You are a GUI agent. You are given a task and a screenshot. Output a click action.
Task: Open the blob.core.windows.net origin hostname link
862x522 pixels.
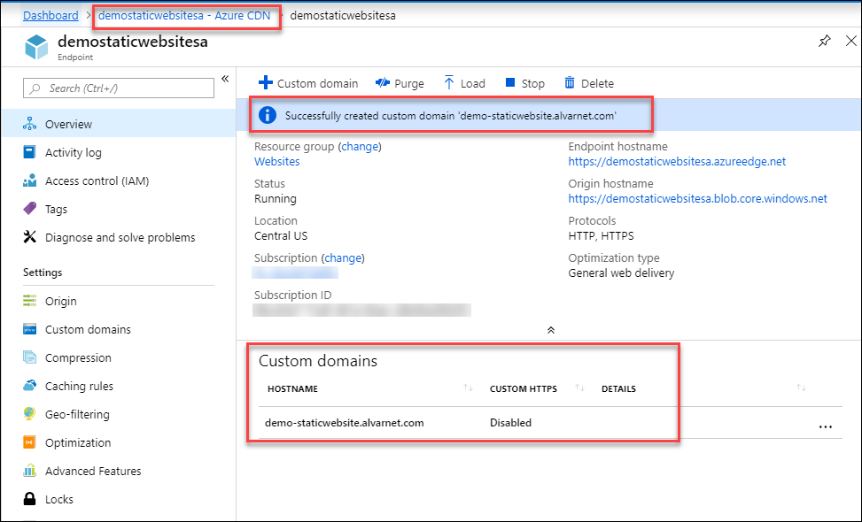coord(697,199)
